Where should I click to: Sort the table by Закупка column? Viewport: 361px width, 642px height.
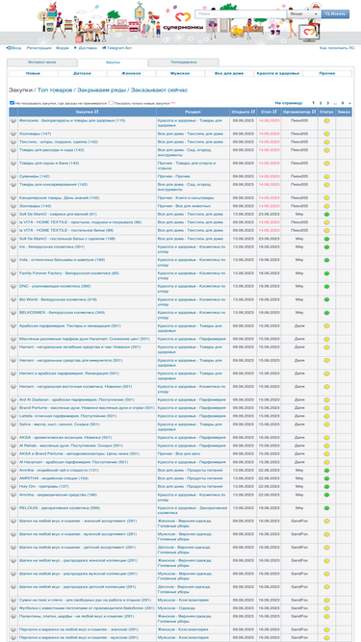click(x=87, y=112)
